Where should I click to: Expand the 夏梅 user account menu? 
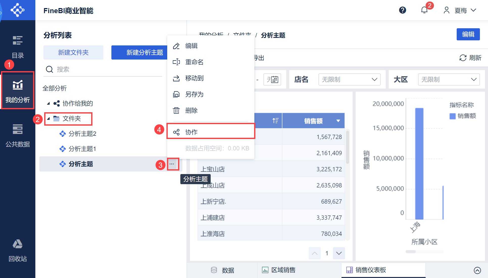tap(460, 10)
